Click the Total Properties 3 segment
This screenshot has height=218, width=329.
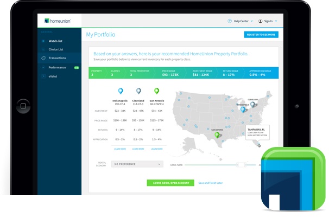pos(140,73)
